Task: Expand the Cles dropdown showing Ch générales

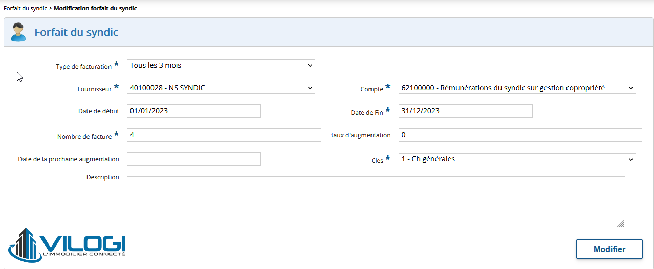Action: pos(517,159)
